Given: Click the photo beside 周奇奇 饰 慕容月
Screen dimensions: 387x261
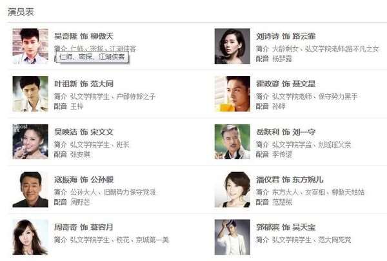Looking at the screenshot, I should pos(30,237).
